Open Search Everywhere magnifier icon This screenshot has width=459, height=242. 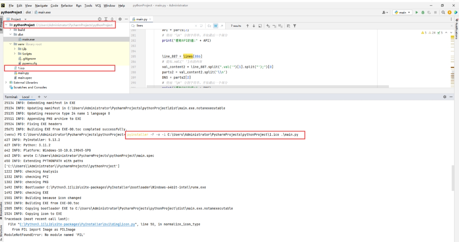tap(443, 12)
